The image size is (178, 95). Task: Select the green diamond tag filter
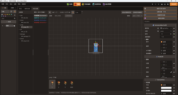[x=10, y=14]
